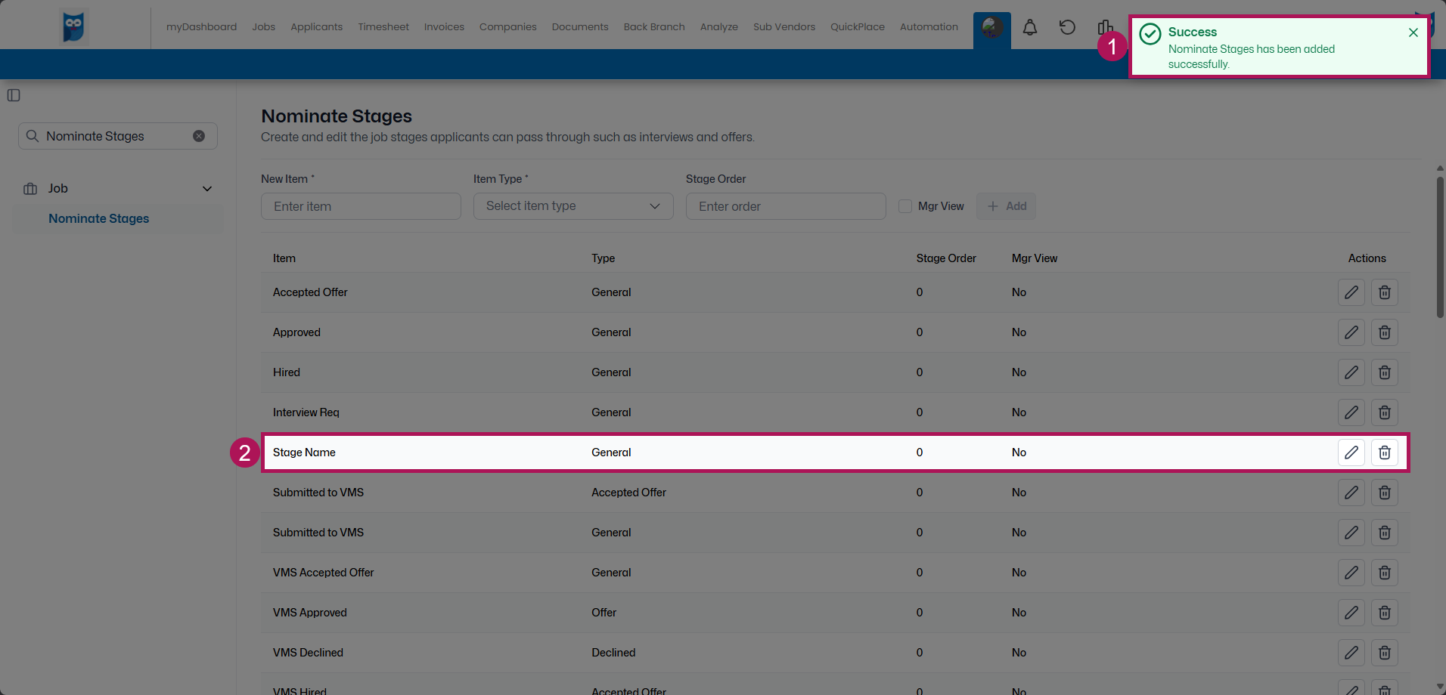Open the Analyze menu
This screenshot has width=1446, height=695.
point(719,27)
